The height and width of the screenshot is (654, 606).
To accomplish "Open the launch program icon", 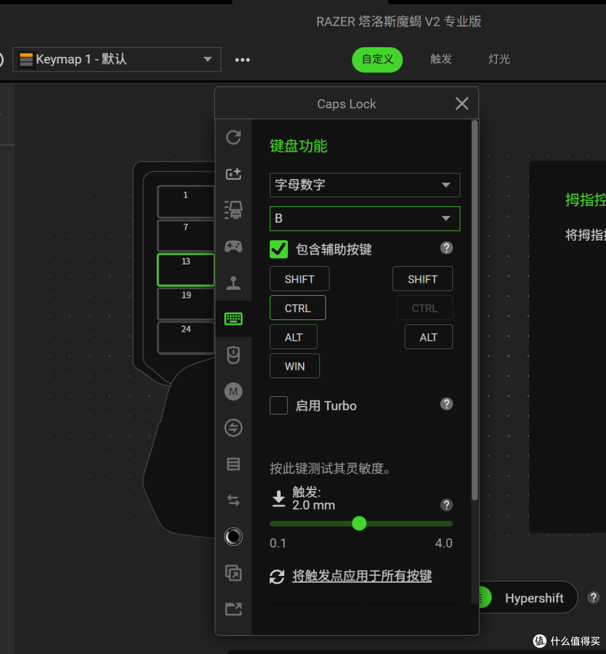I will [x=233, y=573].
